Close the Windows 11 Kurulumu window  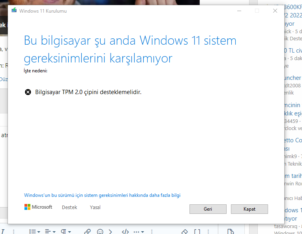coord(275,11)
